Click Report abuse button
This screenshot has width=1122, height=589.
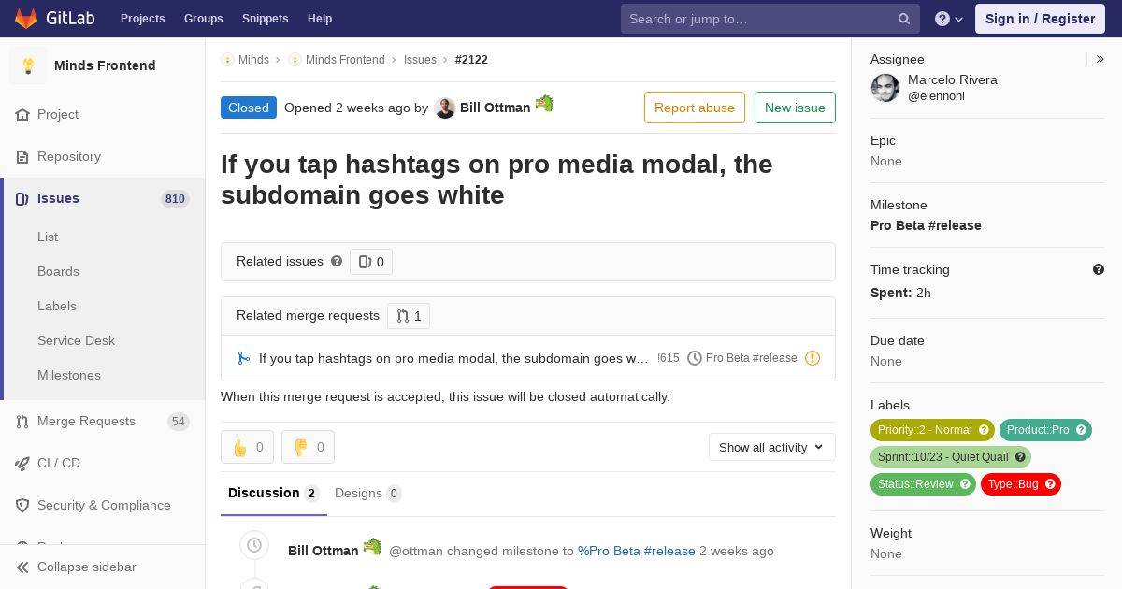695,108
